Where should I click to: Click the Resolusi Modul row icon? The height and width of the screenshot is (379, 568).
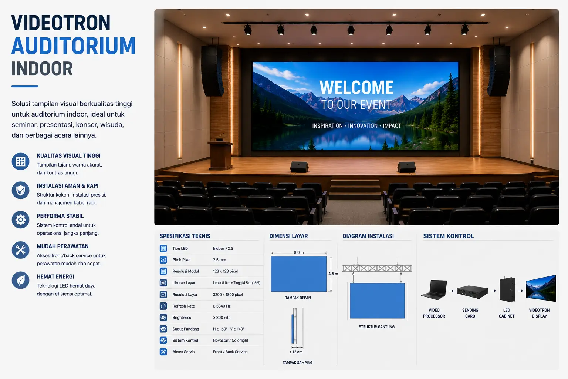(163, 271)
